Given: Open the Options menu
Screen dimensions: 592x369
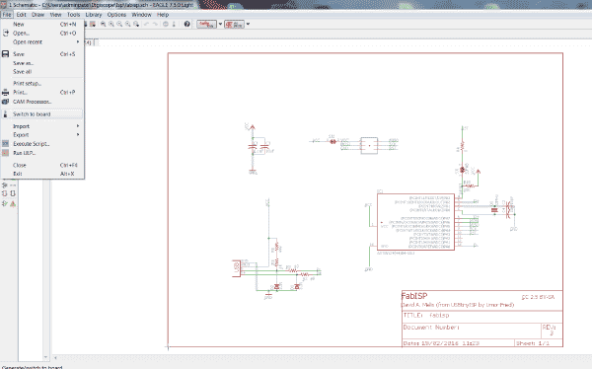Looking at the screenshot, I should coord(116,15).
